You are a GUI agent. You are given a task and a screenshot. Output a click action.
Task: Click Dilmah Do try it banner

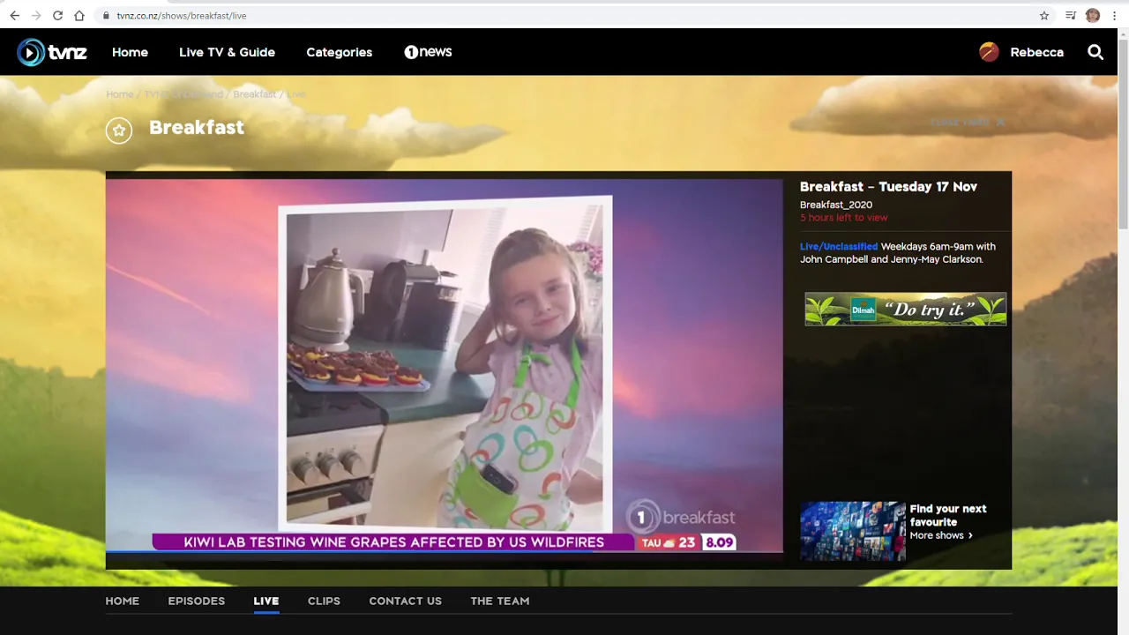(x=906, y=310)
